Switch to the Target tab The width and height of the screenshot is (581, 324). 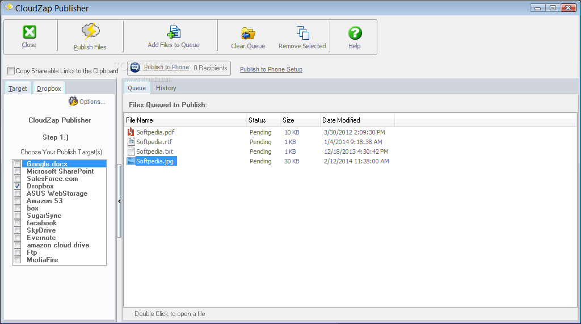click(x=18, y=89)
